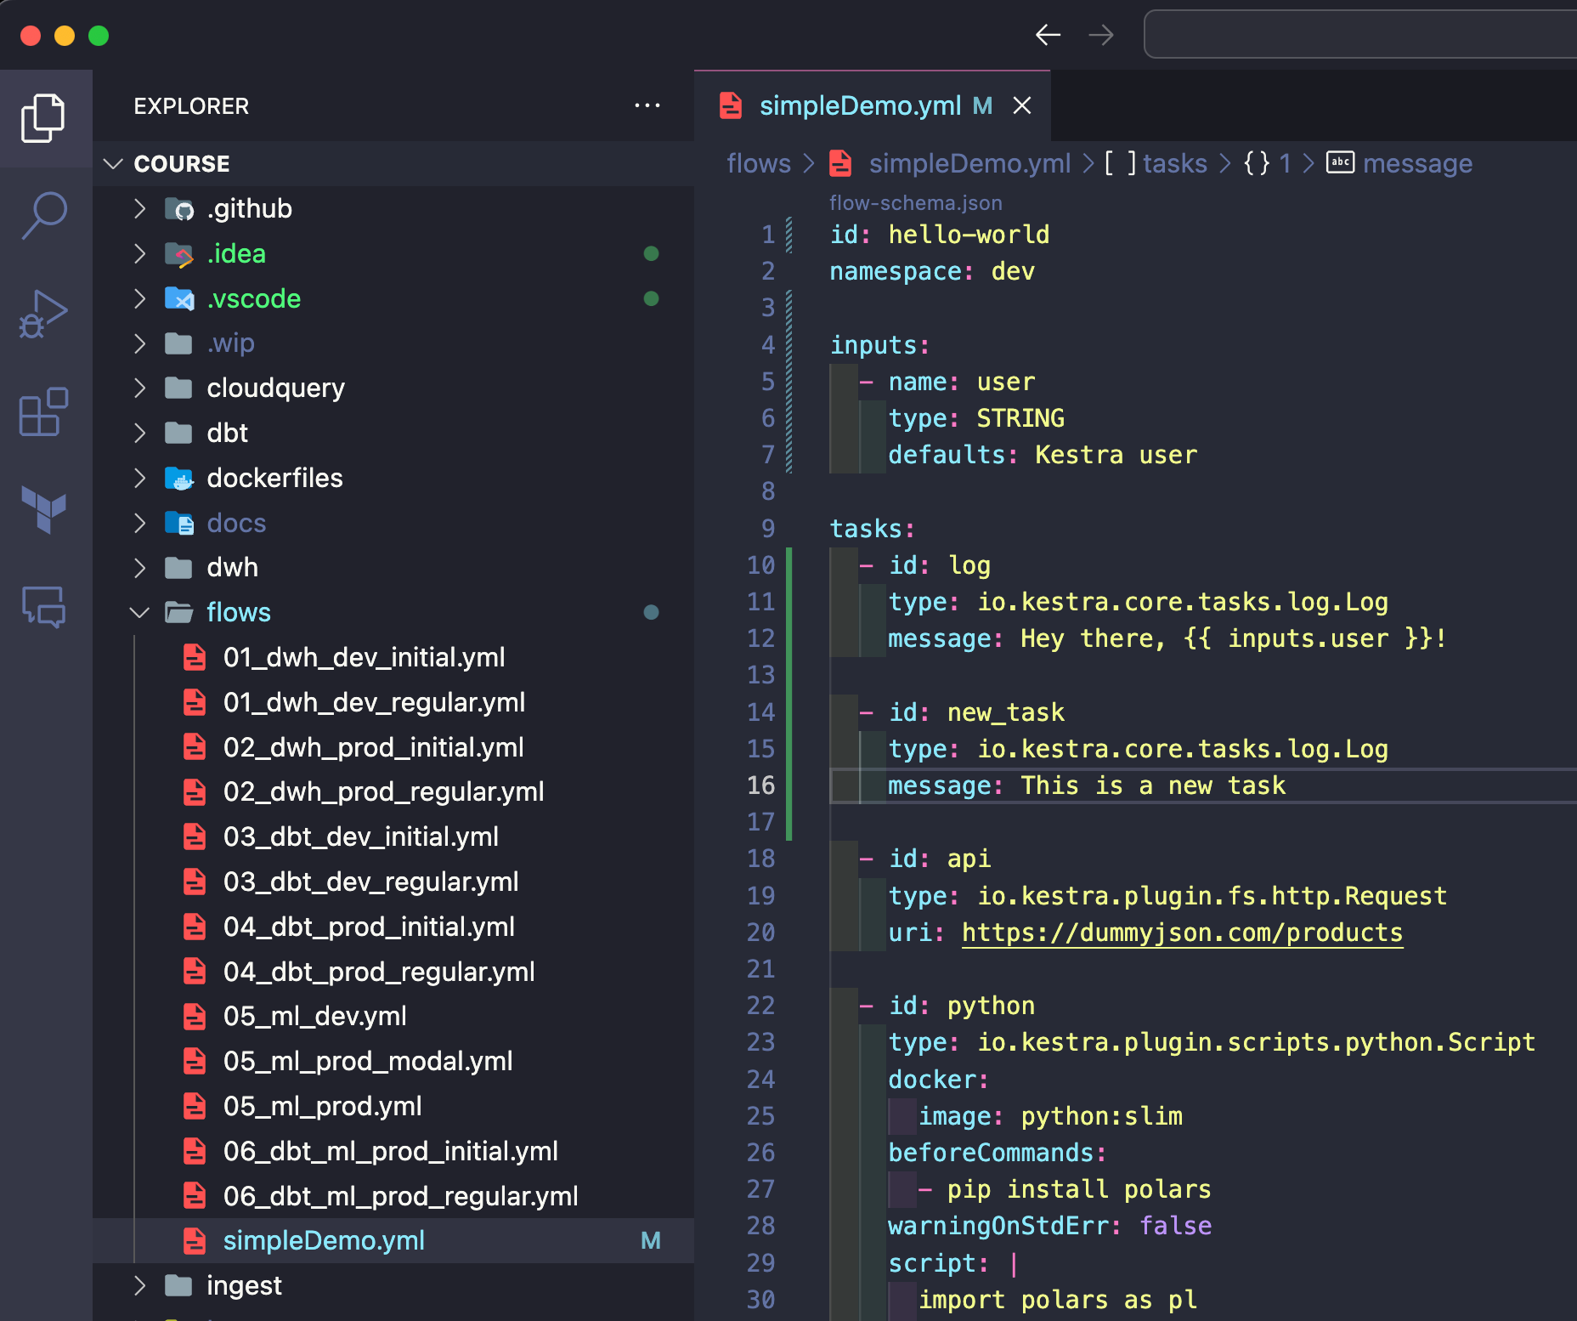Screen dimensions: 1577x1321
Task: Select 05_ml_prod.yml in the file tree
Action: pyautogui.click(x=323, y=1105)
